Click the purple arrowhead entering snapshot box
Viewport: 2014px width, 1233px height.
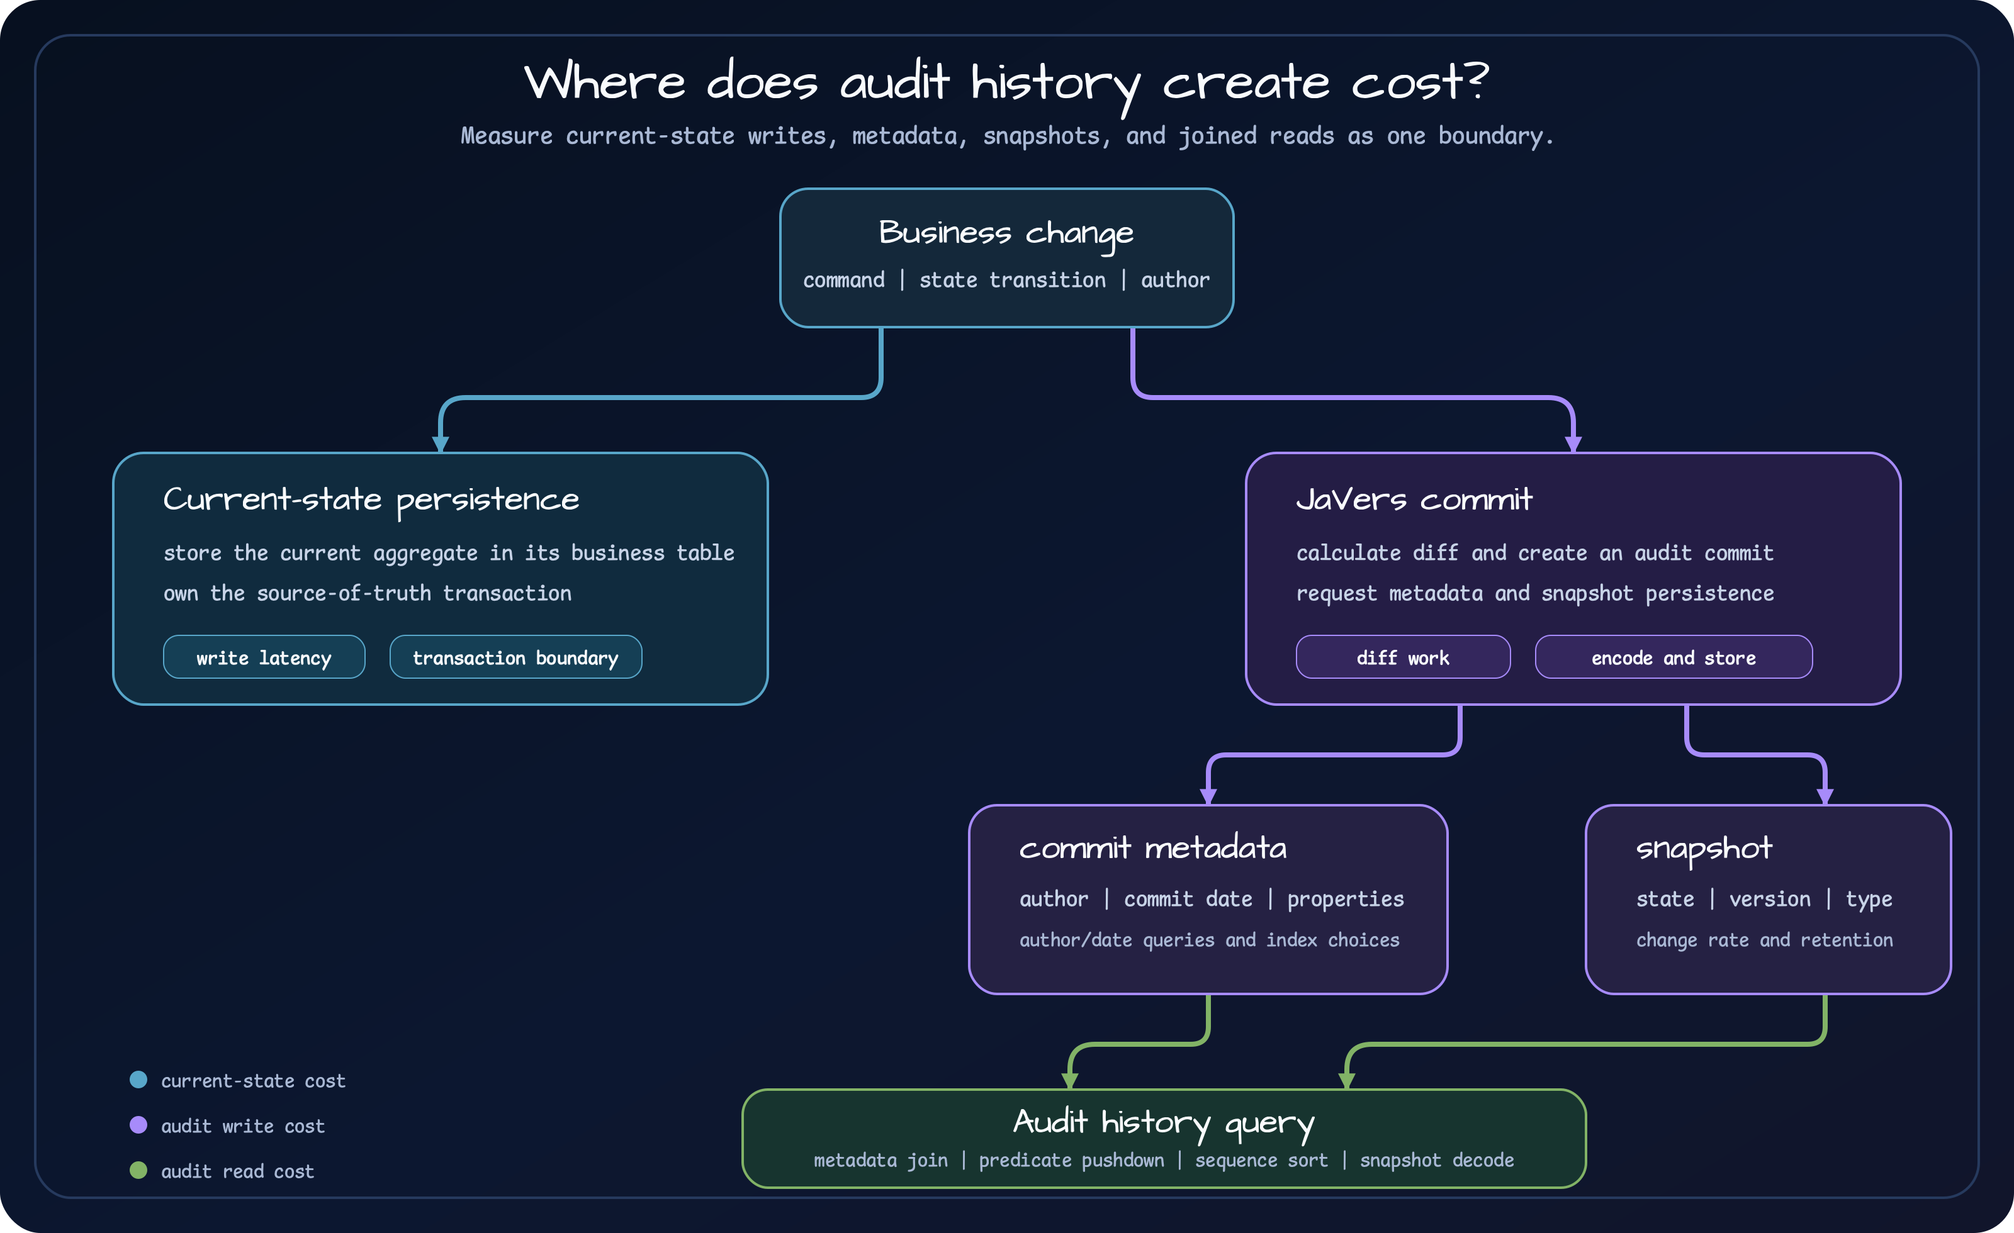1825,796
